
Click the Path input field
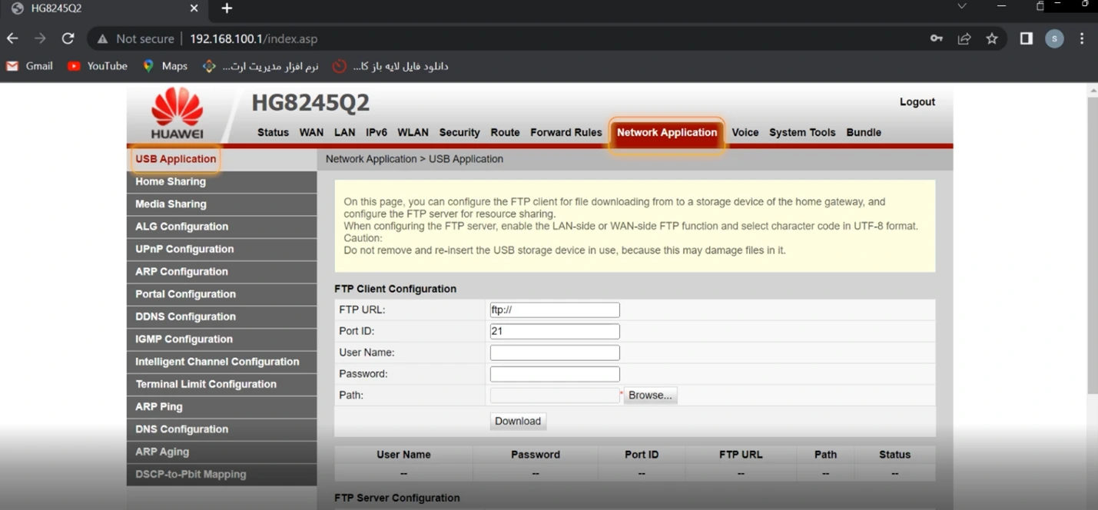click(x=555, y=396)
